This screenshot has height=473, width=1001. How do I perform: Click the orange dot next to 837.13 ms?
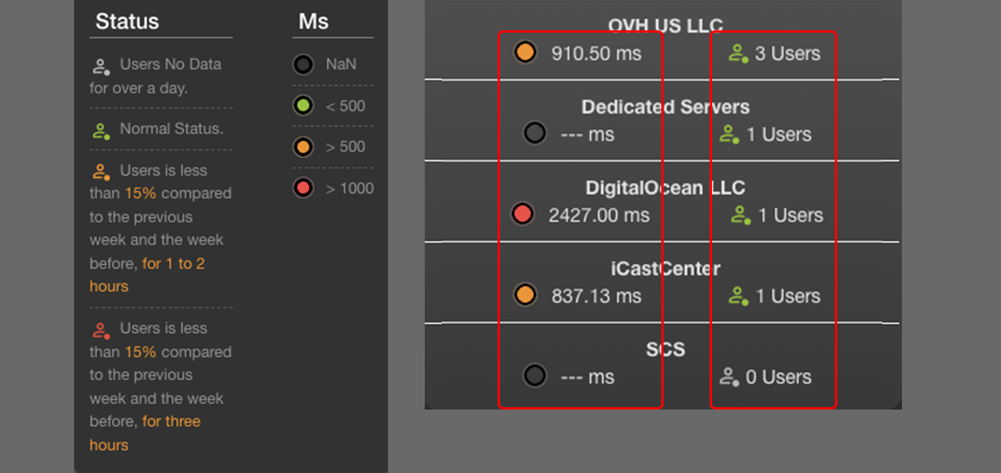(525, 295)
